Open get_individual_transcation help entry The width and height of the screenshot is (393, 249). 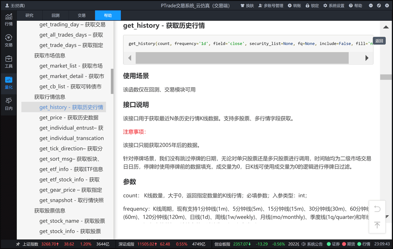click(x=72, y=138)
